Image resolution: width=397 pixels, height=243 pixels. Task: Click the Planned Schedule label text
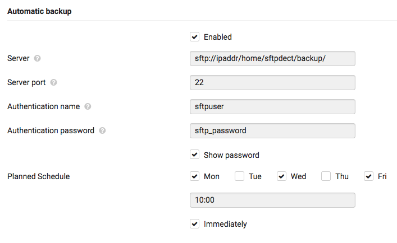tap(39, 176)
